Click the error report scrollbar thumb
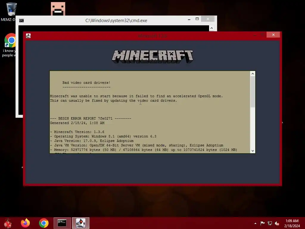Screen dimensions: 305x229 253,92
